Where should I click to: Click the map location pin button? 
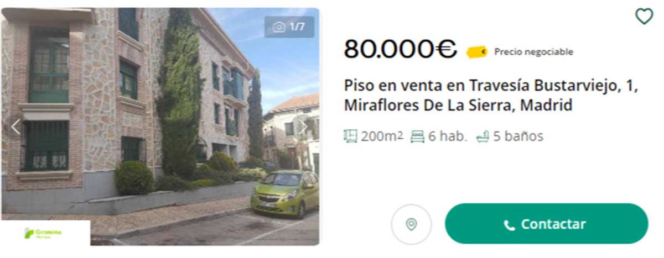coord(411,224)
